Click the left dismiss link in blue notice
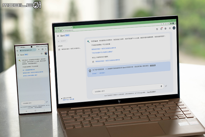This screenshot has width=205, height=137. 95,73
